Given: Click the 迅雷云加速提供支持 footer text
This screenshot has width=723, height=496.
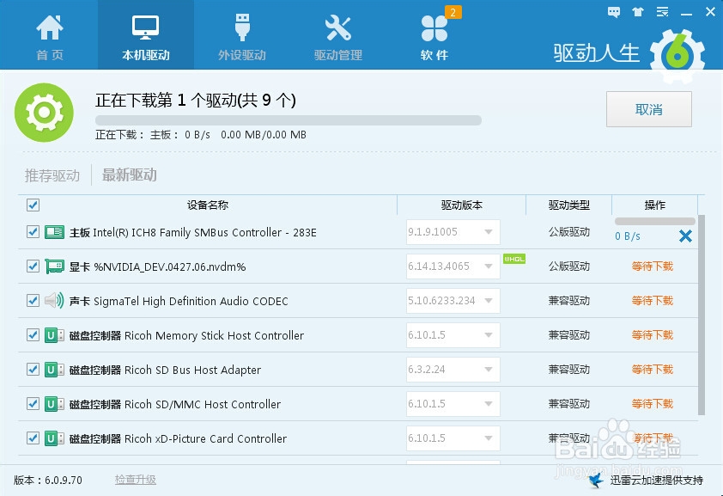Looking at the screenshot, I should [657, 481].
